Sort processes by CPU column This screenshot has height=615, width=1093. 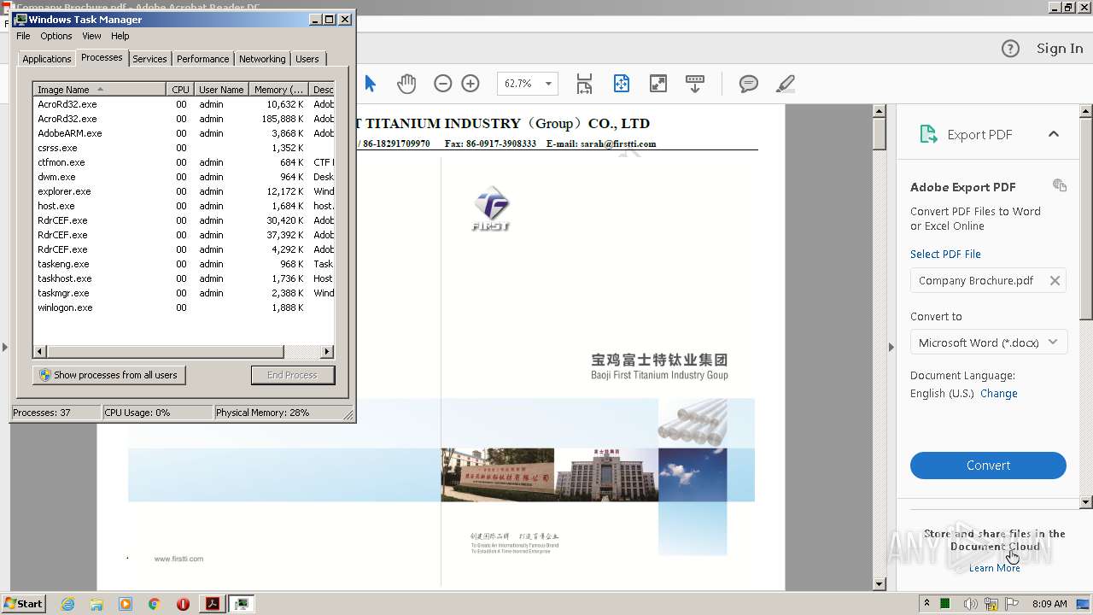click(179, 89)
